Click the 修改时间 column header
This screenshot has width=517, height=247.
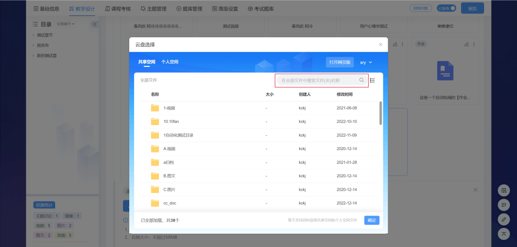(x=345, y=95)
